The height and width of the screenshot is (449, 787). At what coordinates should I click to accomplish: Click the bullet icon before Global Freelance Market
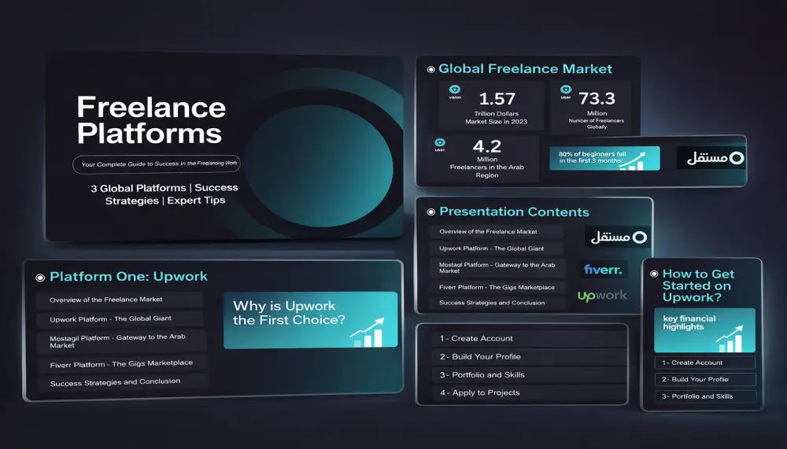pyautogui.click(x=430, y=70)
